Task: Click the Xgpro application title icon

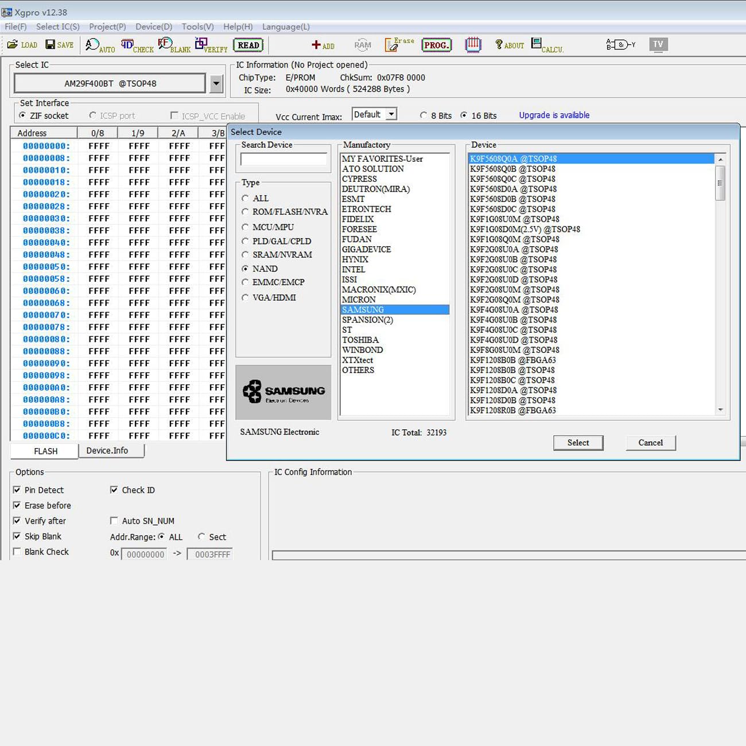Action: [x=6, y=12]
